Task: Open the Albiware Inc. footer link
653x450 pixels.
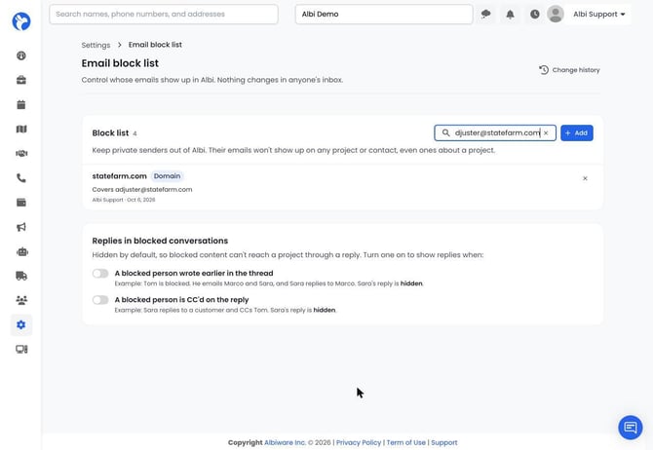Action: pos(285,442)
